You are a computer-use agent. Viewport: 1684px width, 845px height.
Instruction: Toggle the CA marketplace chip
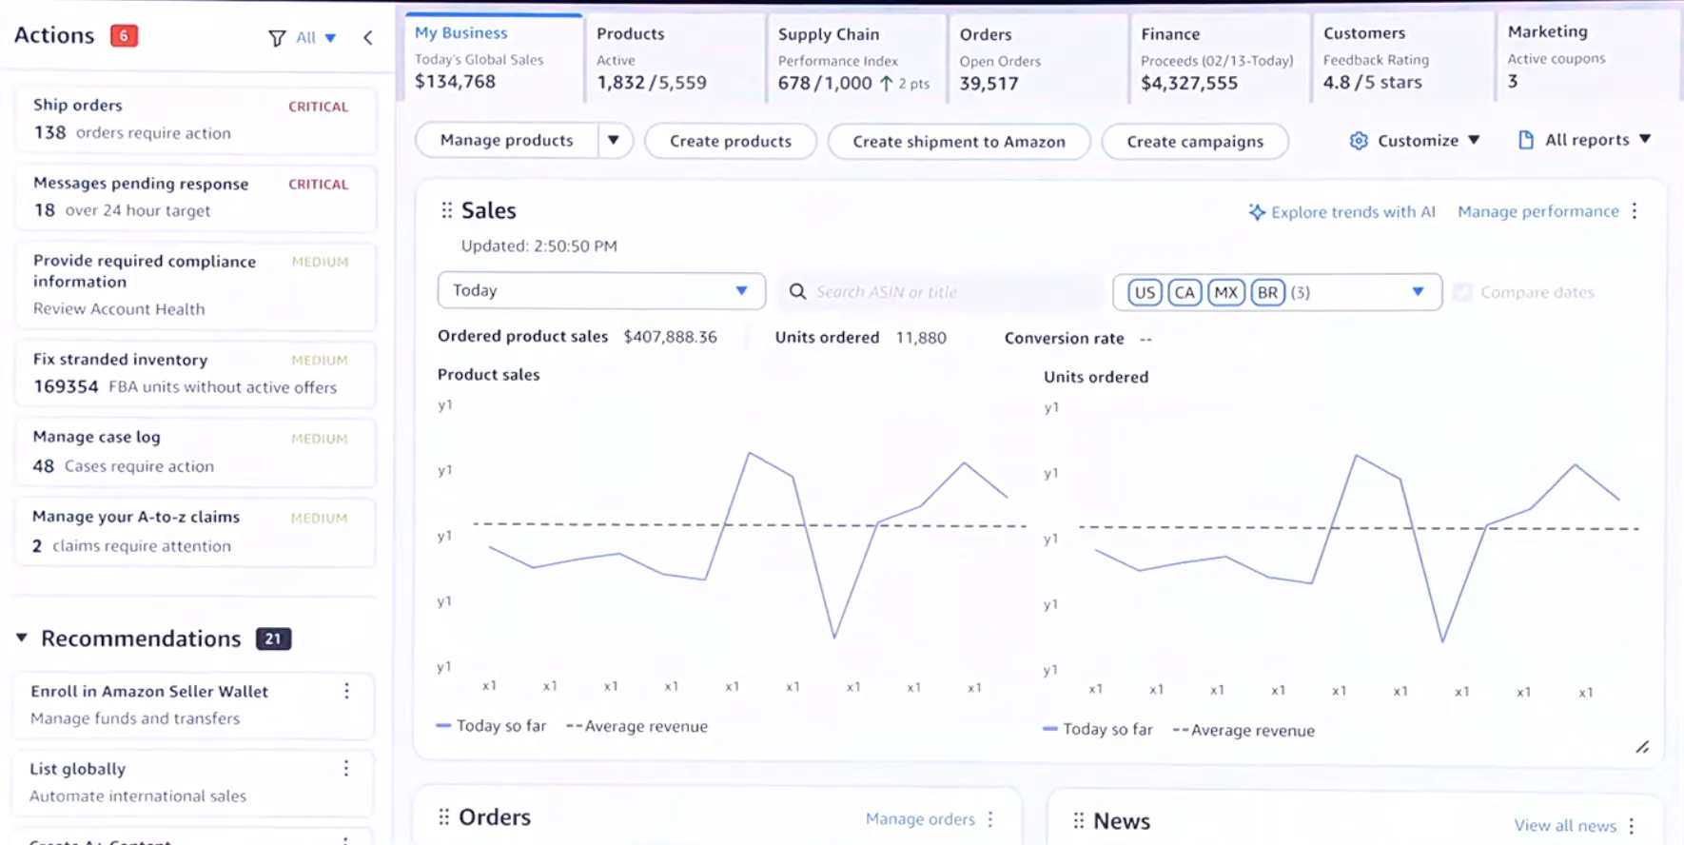(x=1185, y=292)
